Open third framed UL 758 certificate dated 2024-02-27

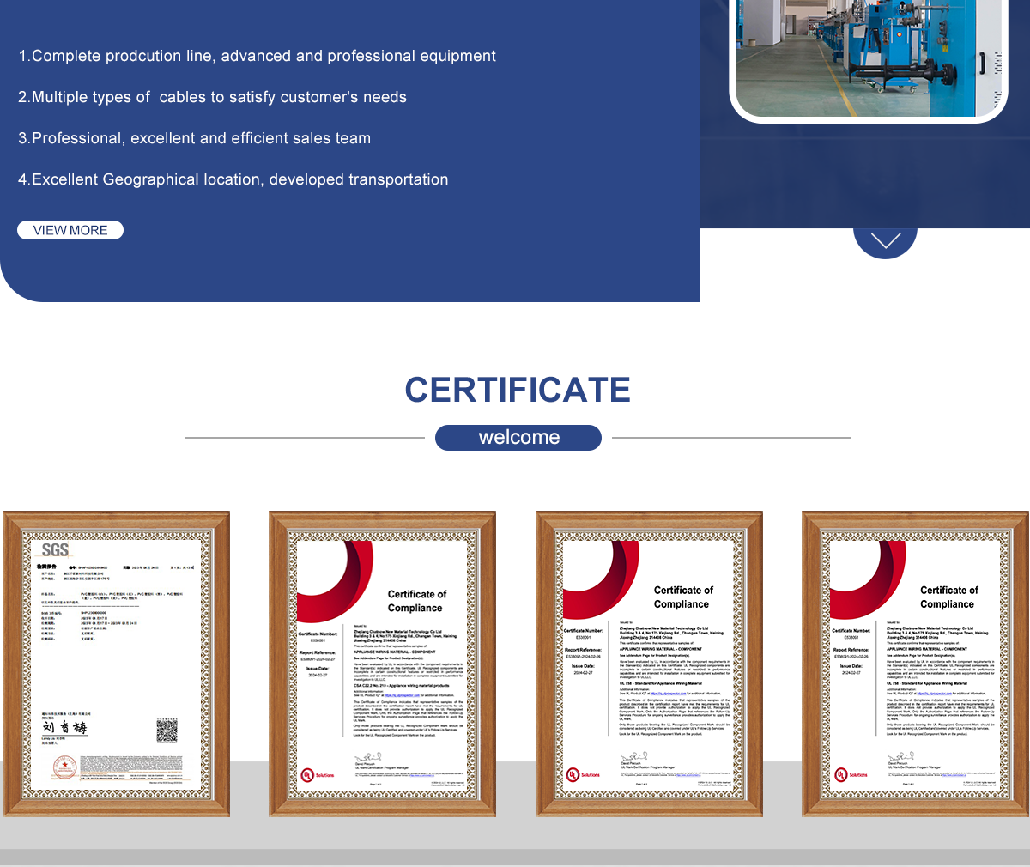(x=649, y=664)
